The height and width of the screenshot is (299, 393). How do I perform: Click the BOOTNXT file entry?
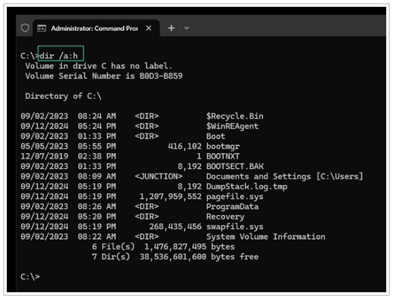(222, 156)
